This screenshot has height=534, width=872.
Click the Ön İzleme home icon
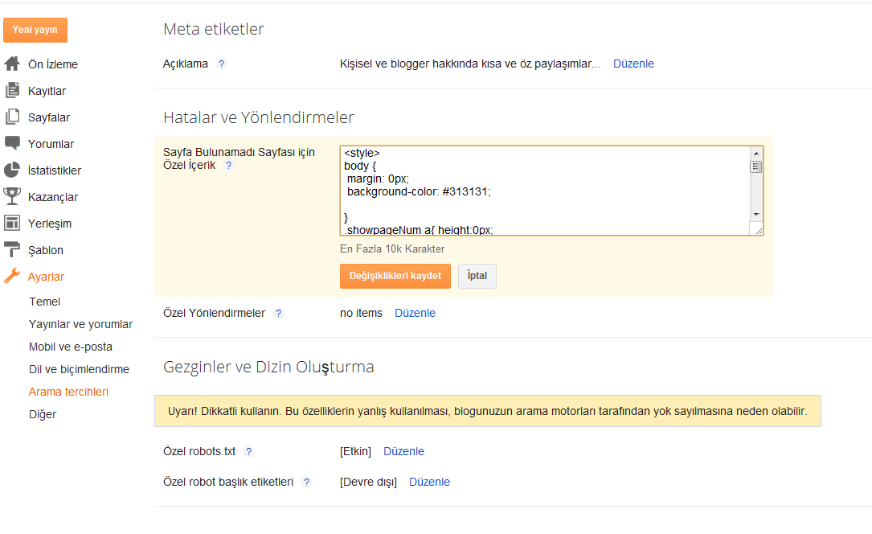pyautogui.click(x=12, y=64)
